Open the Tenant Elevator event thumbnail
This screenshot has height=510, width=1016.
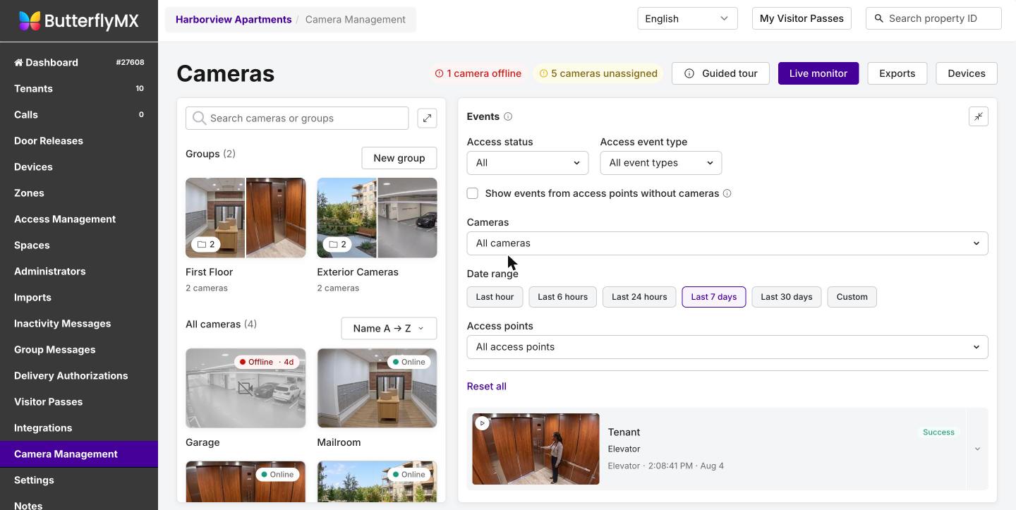pyautogui.click(x=536, y=449)
